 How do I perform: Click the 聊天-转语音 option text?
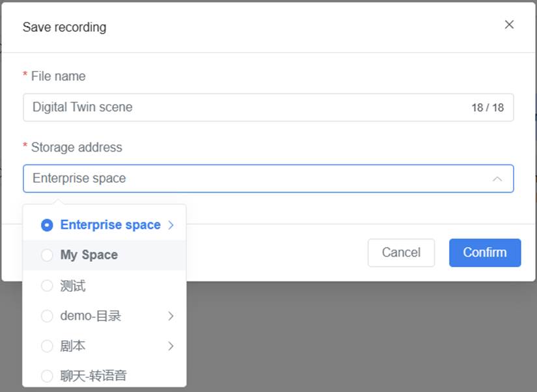point(93,376)
